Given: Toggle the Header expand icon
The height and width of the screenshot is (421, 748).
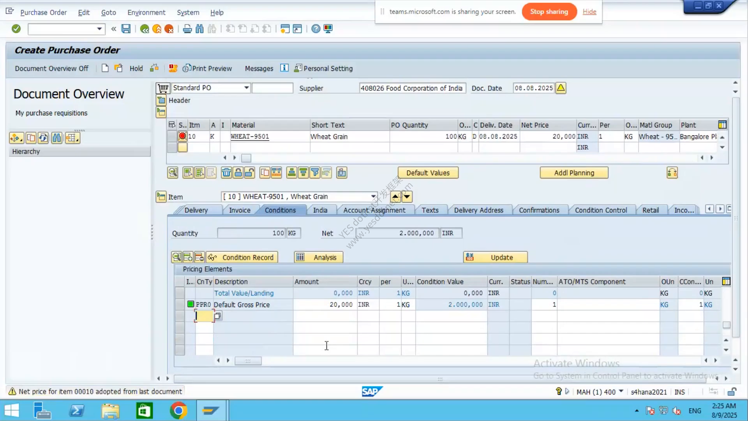Looking at the screenshot, I should [161, 101].
